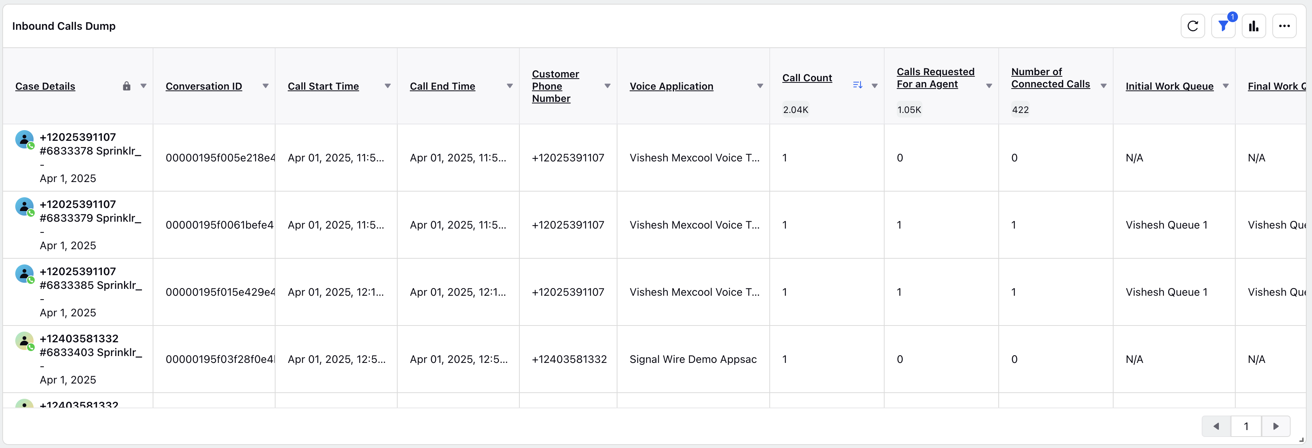
Task: Open Call End Time column dropdown
Action: coord(509,86)
